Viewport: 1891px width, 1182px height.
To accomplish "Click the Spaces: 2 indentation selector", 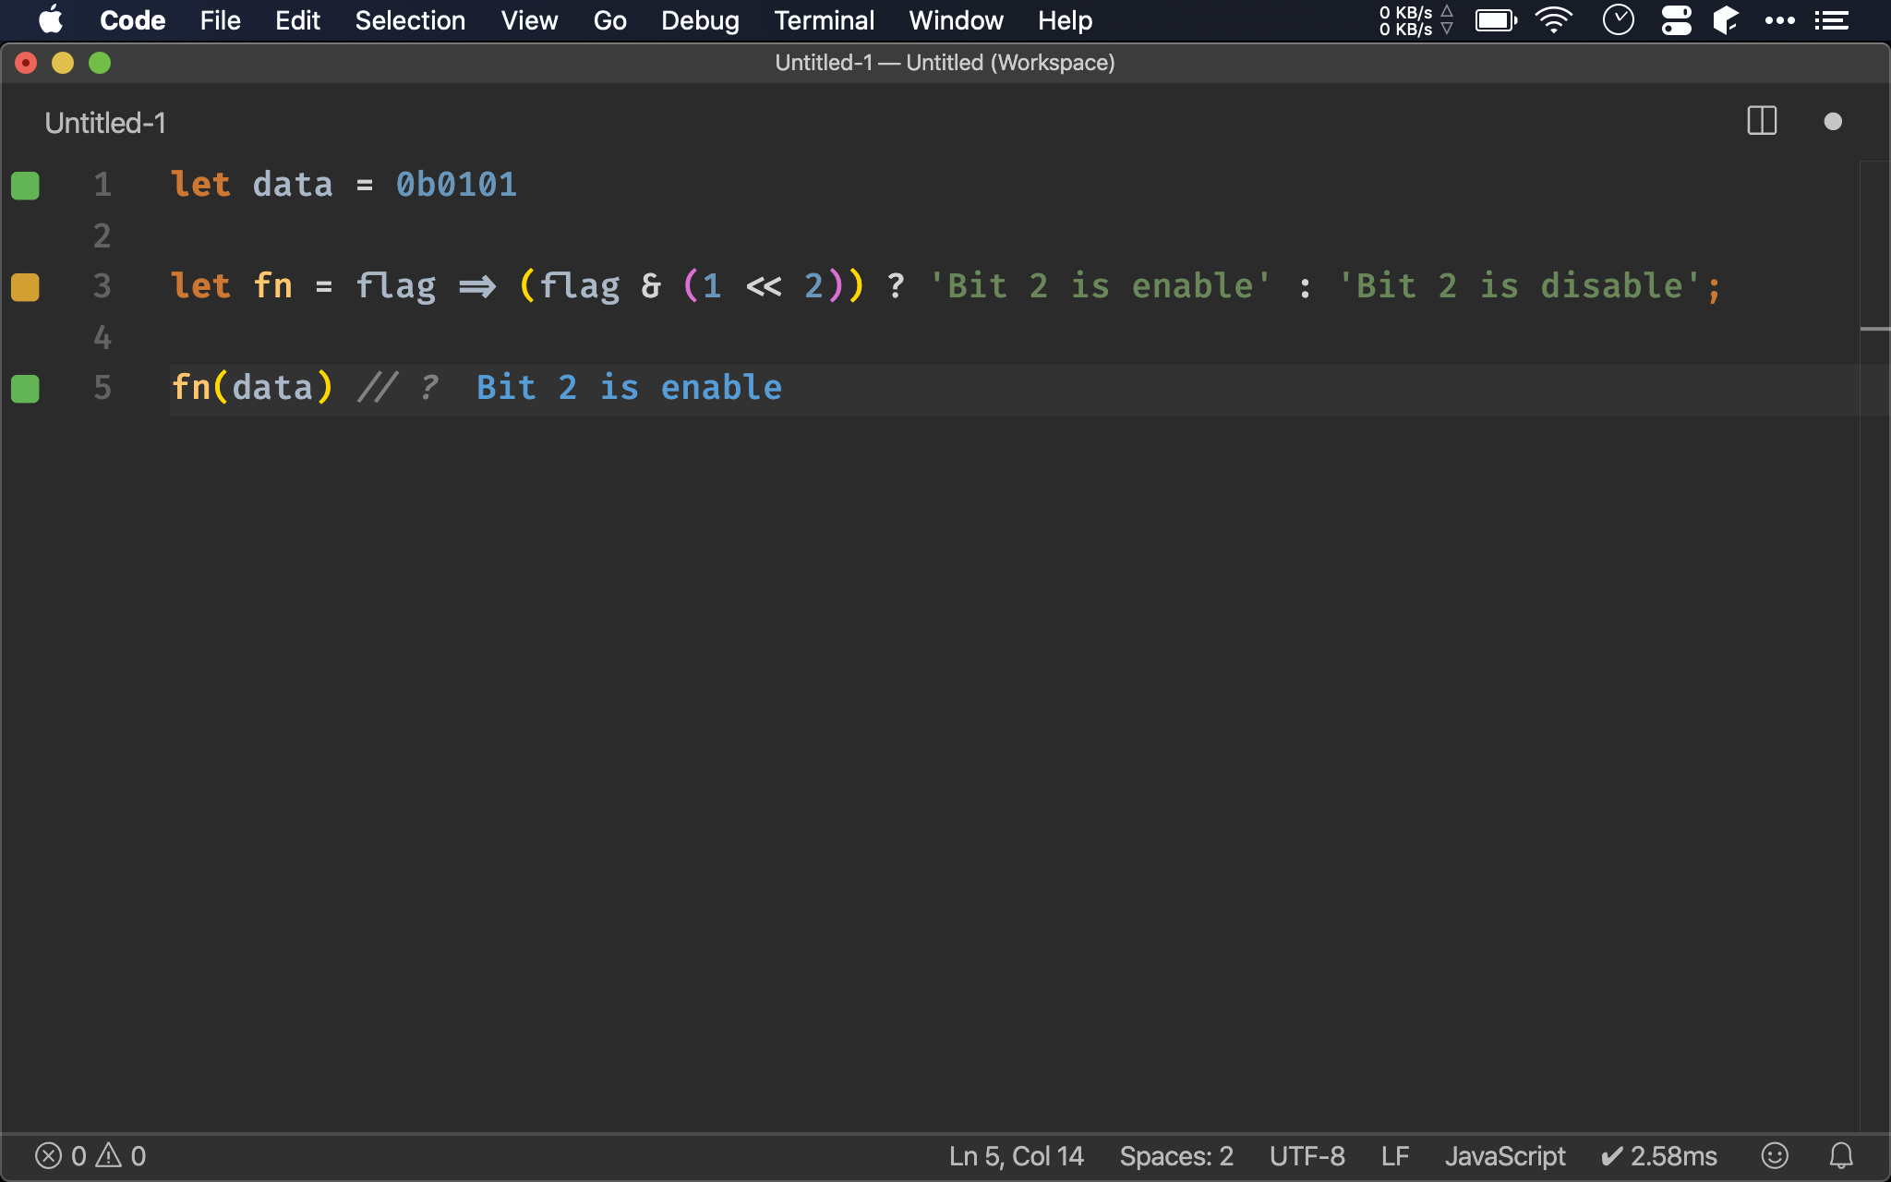I will tap(1176, 1155).
